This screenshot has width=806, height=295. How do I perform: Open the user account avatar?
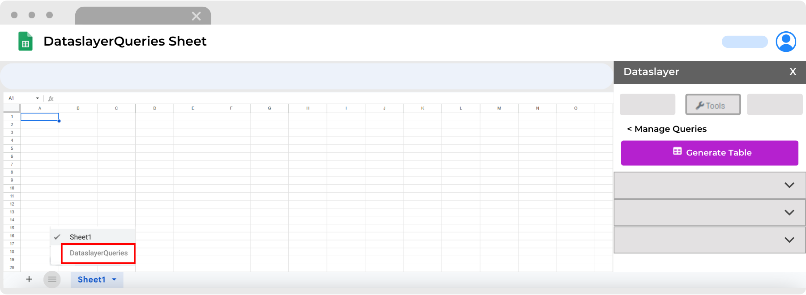tap(786, 42)
